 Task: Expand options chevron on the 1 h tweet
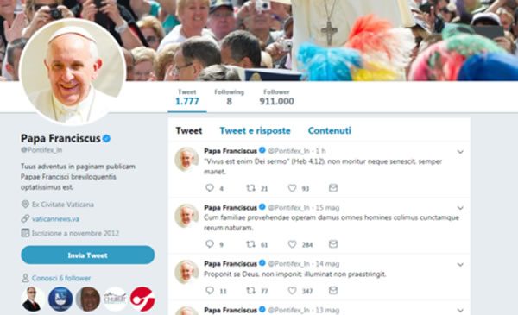(460, 152)
